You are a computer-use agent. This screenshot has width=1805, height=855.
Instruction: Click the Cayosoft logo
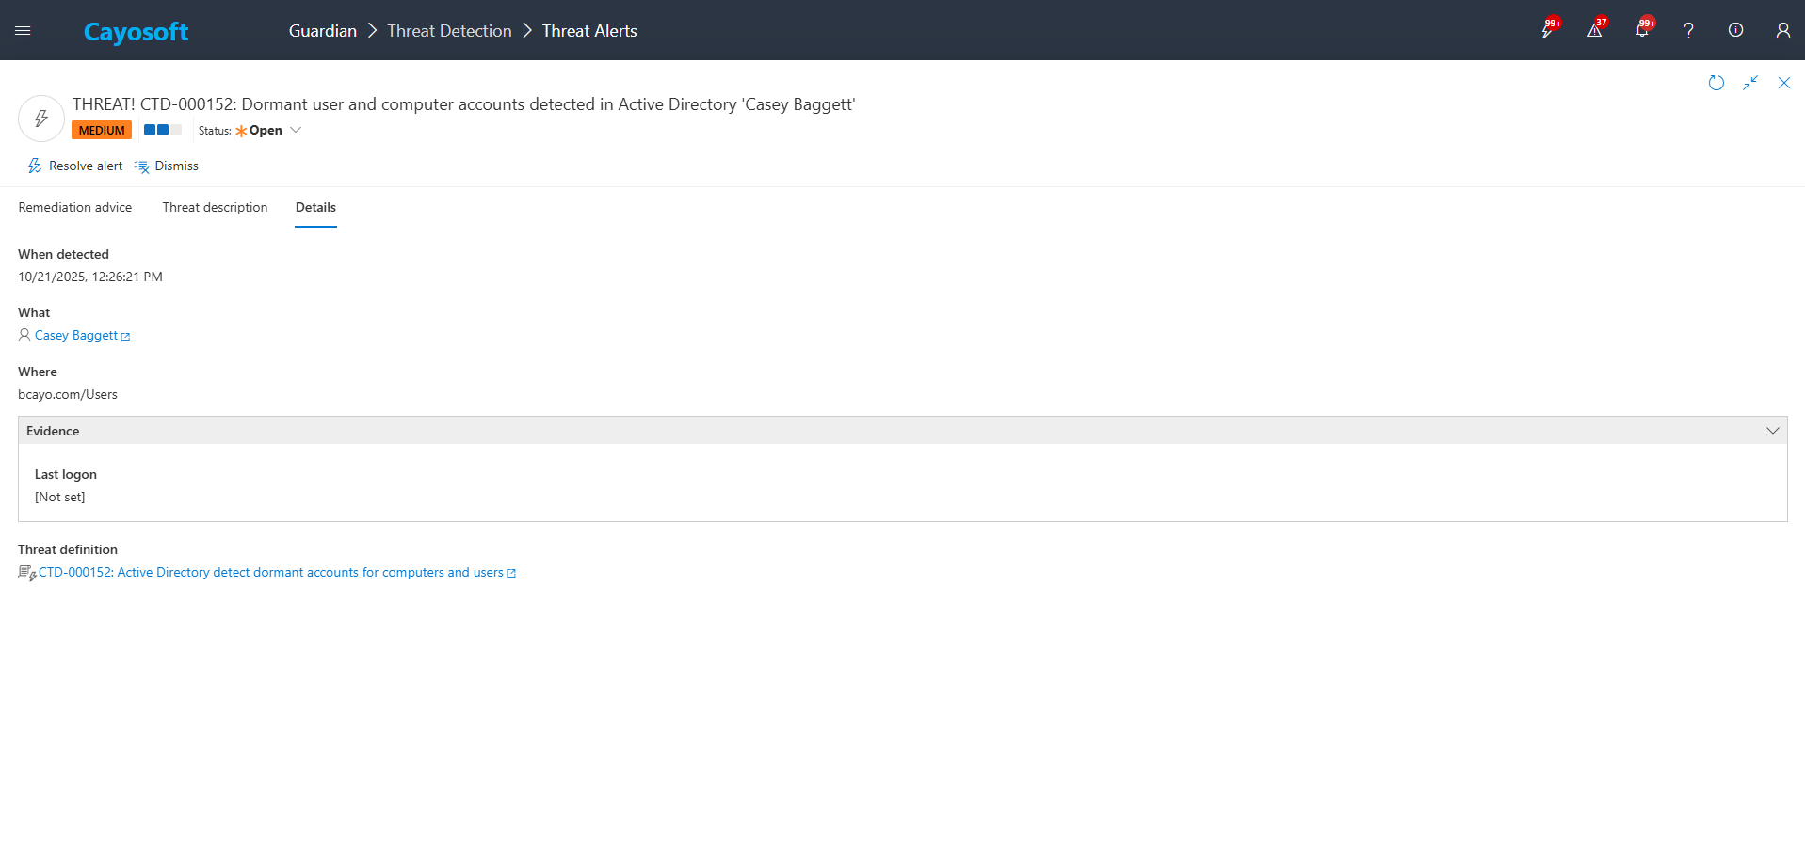pyautogui.click(x=136, y=31)
